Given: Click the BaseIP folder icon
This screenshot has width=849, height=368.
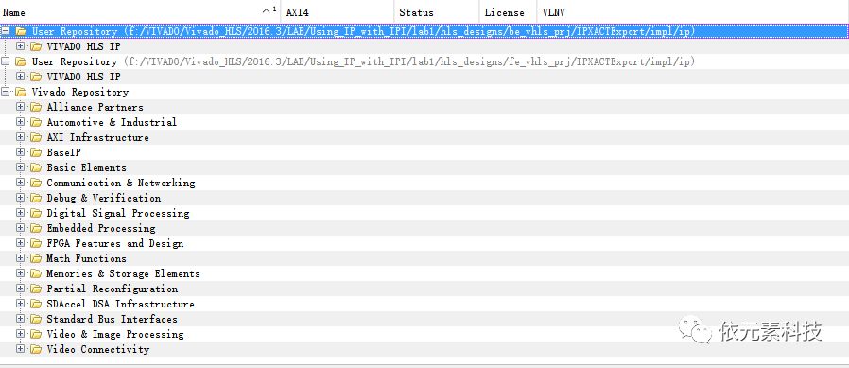Looking at the screenshot, I should pyautogui.click(x=36, y=153).
